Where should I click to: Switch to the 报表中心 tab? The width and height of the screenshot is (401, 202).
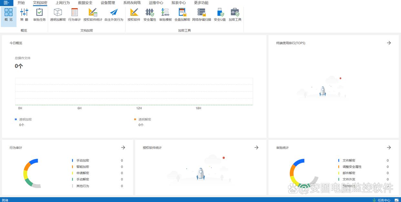[x=179, y=3]
